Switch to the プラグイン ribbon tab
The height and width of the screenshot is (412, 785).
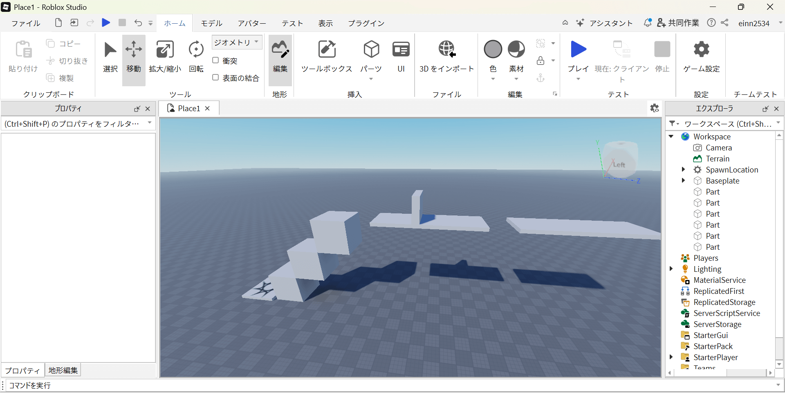coord(366,23)
